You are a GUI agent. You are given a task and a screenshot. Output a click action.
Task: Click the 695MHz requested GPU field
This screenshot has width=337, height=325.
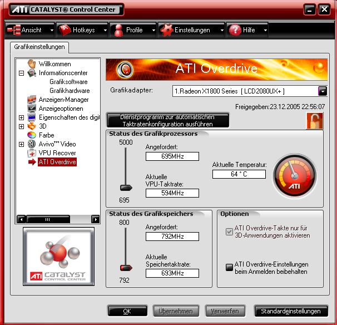pos(172,156)
